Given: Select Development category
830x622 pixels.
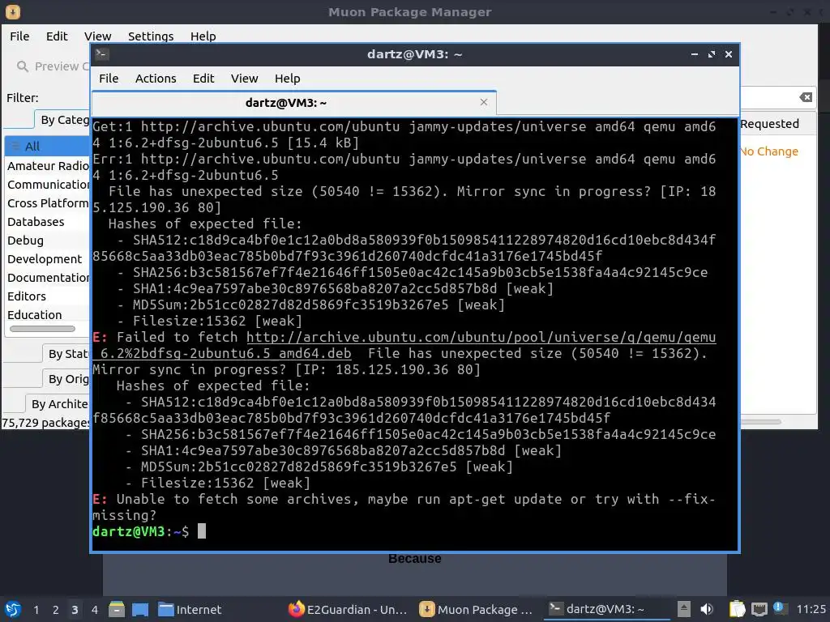Looking at the screenshot, I should click(48, 258).
